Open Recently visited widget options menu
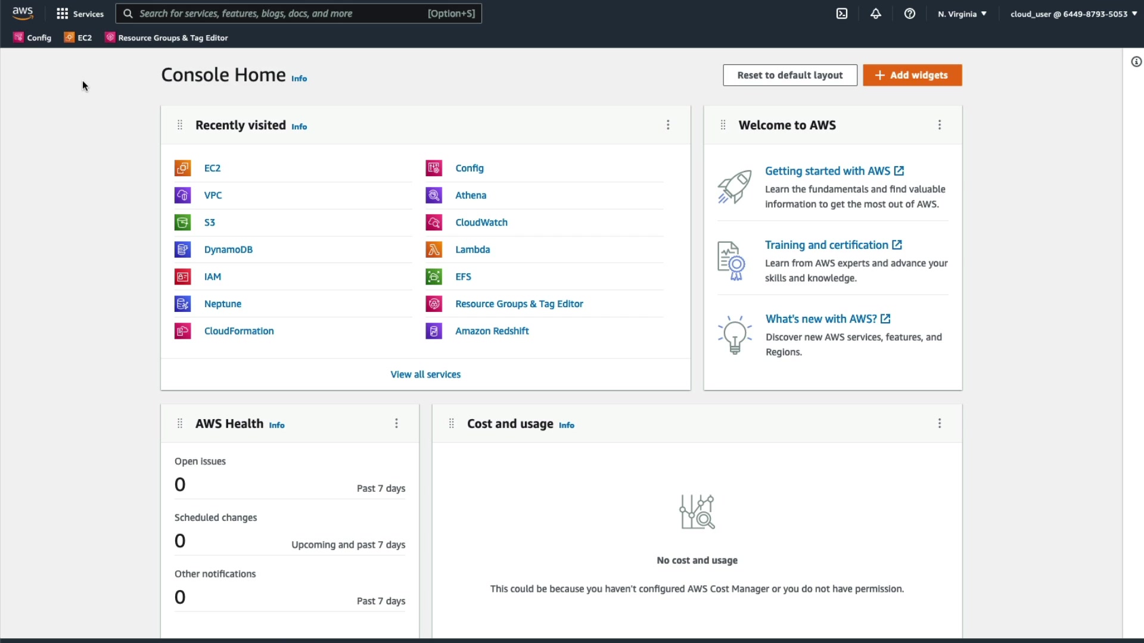1144x643 pixels. (668, 125)
